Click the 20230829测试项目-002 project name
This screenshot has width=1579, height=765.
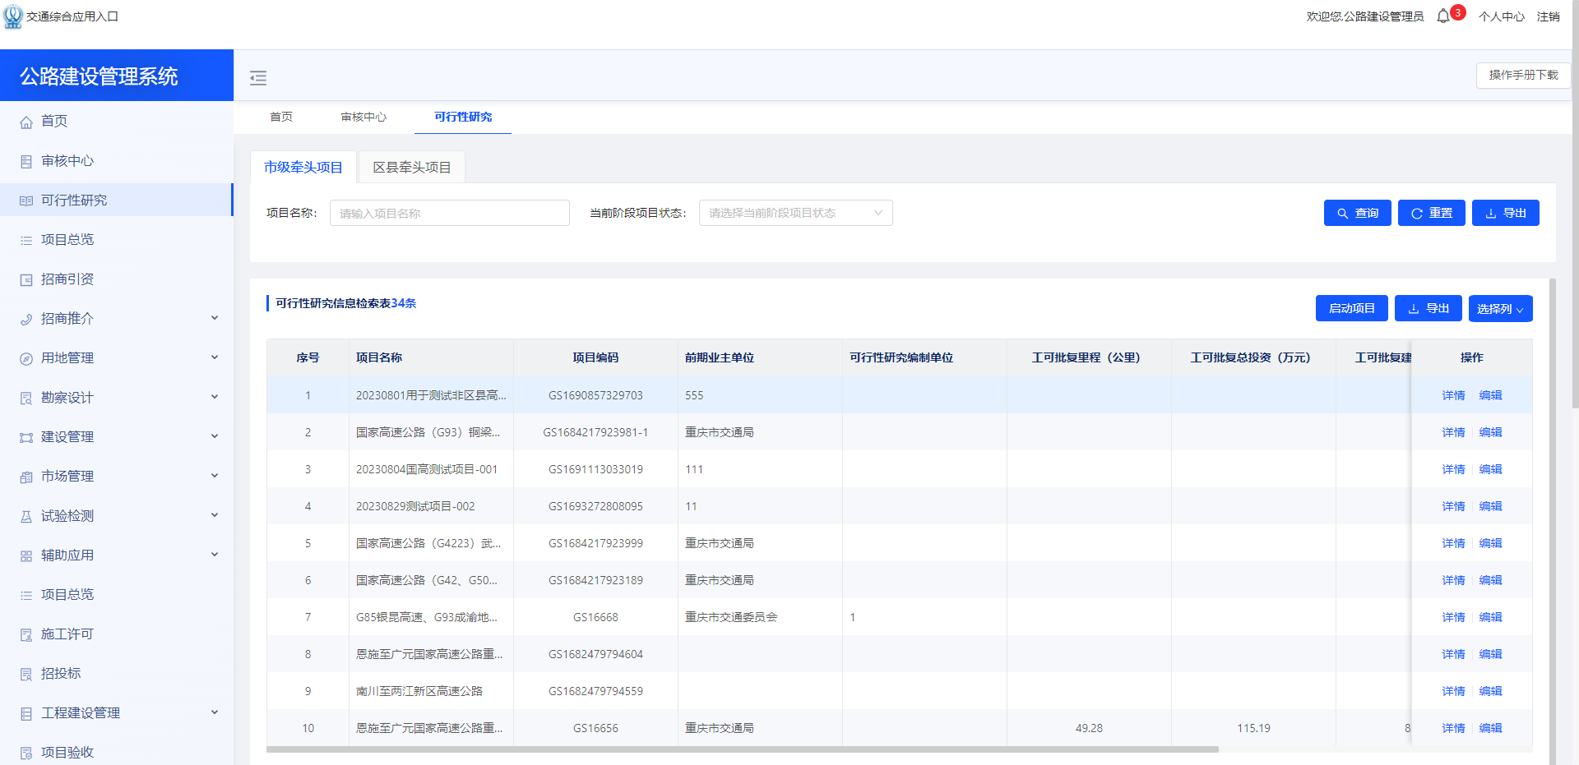click(415, 506)
